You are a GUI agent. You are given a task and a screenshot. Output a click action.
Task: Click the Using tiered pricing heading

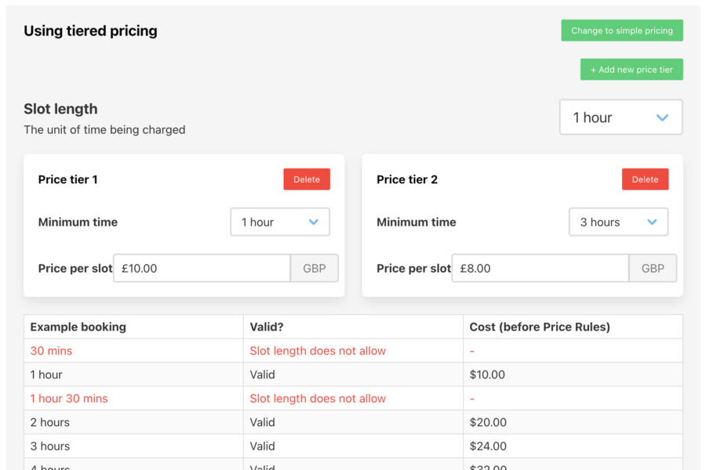click(x=90, y=31)
